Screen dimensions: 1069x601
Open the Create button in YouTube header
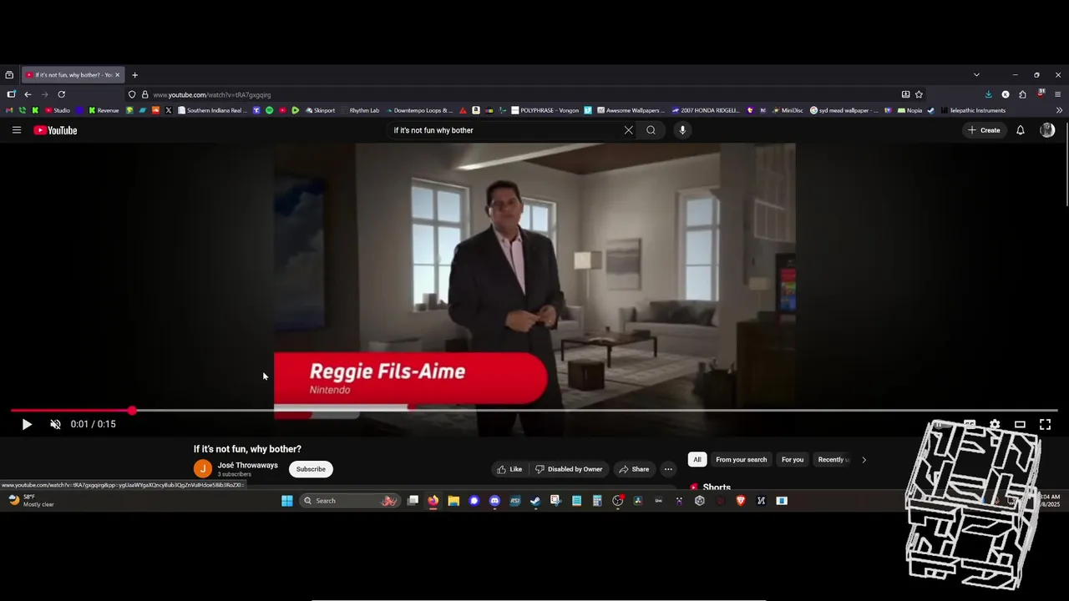coord(984,130)
